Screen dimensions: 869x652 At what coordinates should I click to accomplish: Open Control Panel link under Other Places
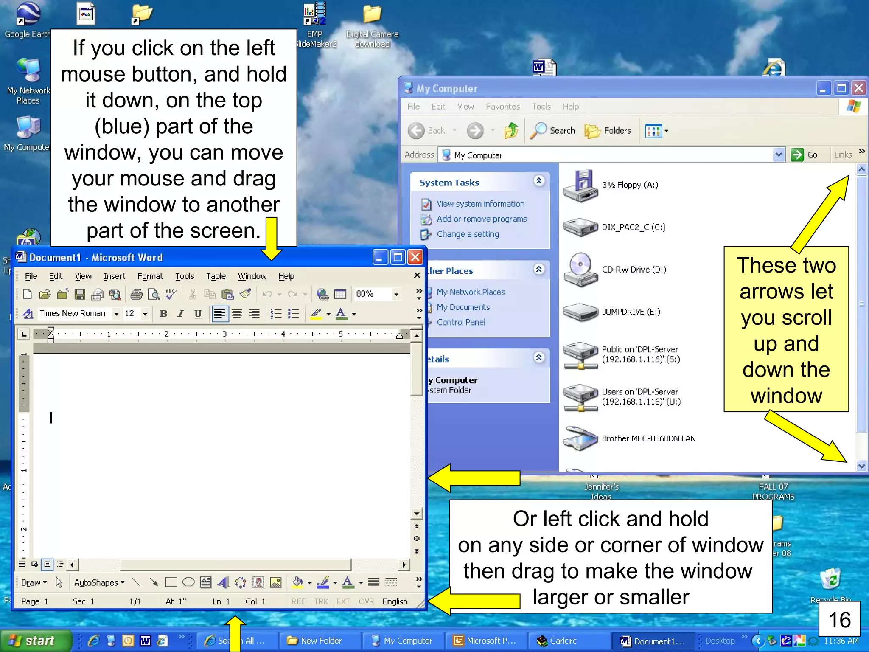tap(461, 322)
